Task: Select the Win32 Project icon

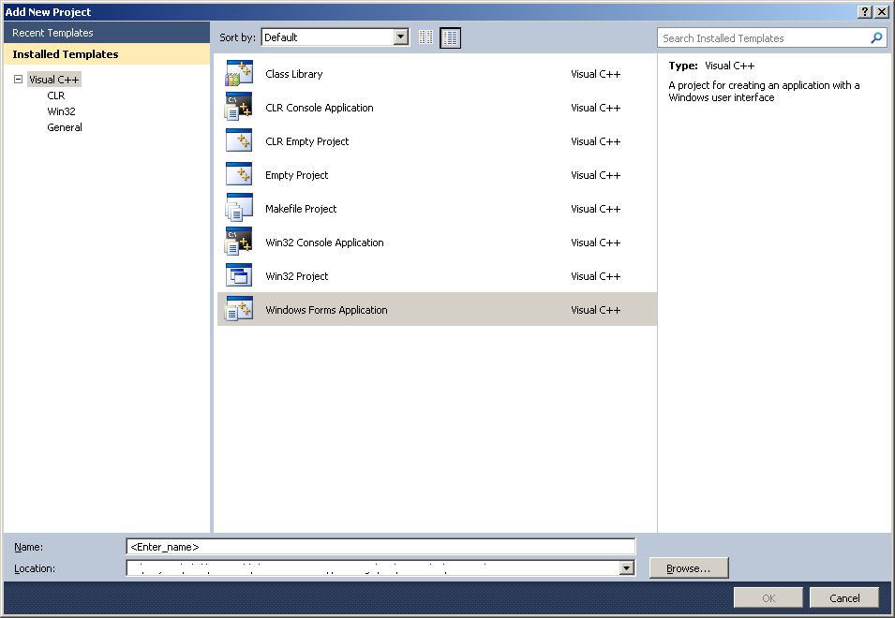Action: (239, 275)
